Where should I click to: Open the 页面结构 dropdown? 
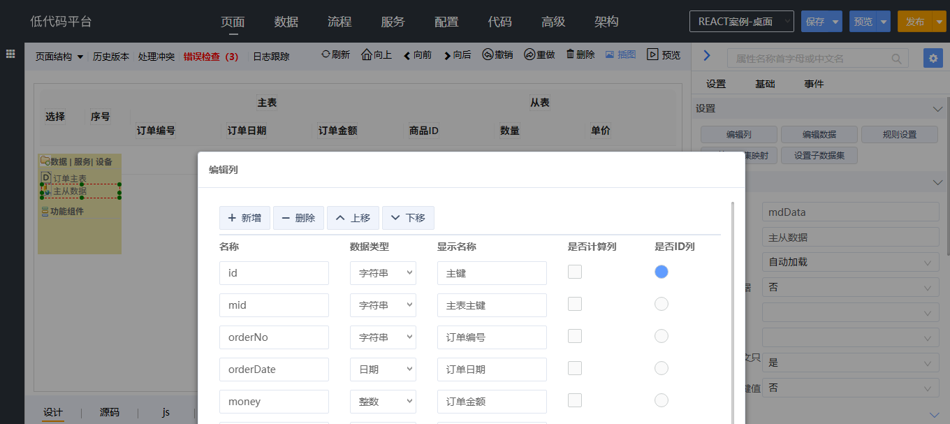59,57
